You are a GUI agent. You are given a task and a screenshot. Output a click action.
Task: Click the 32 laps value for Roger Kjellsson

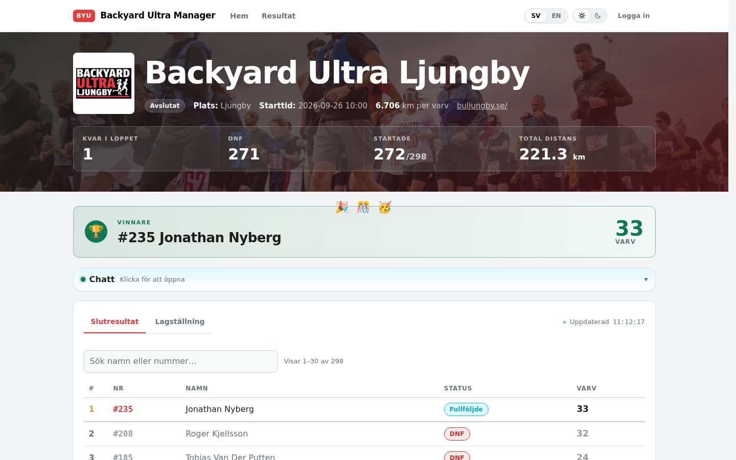coord(583,433)
